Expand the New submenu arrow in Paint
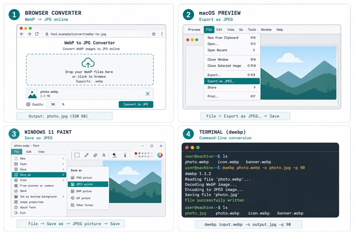 pyautogui.click(x=63, y=158)
